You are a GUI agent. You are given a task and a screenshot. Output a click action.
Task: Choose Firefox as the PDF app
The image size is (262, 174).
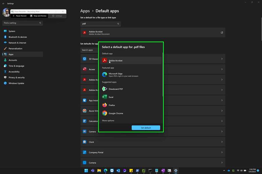pyautogui.click(x=131, y=105)
